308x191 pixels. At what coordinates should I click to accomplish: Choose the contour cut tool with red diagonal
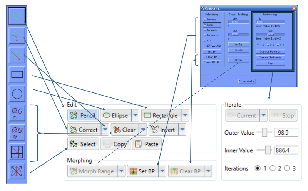point(17,55)
